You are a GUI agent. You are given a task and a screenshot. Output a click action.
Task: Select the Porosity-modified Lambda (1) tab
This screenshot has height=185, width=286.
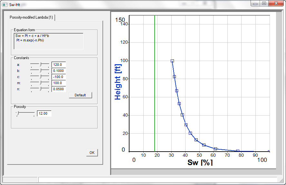[31, 17]
